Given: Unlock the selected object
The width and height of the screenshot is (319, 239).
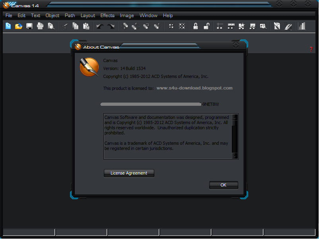Looking at the screenshot, I should [x=206, y=26].
